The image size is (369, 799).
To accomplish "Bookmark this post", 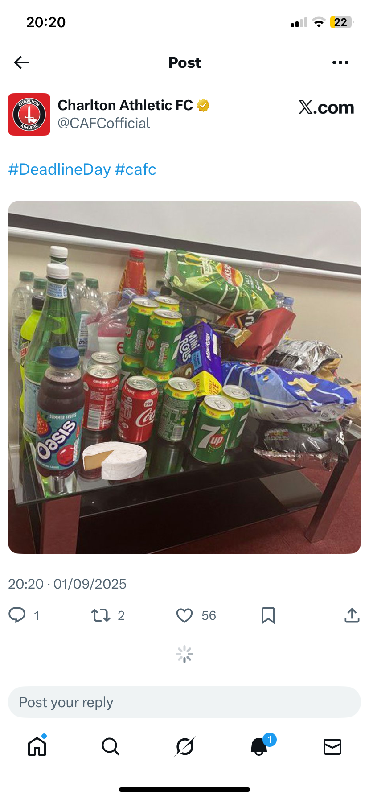I will [268, 615].
